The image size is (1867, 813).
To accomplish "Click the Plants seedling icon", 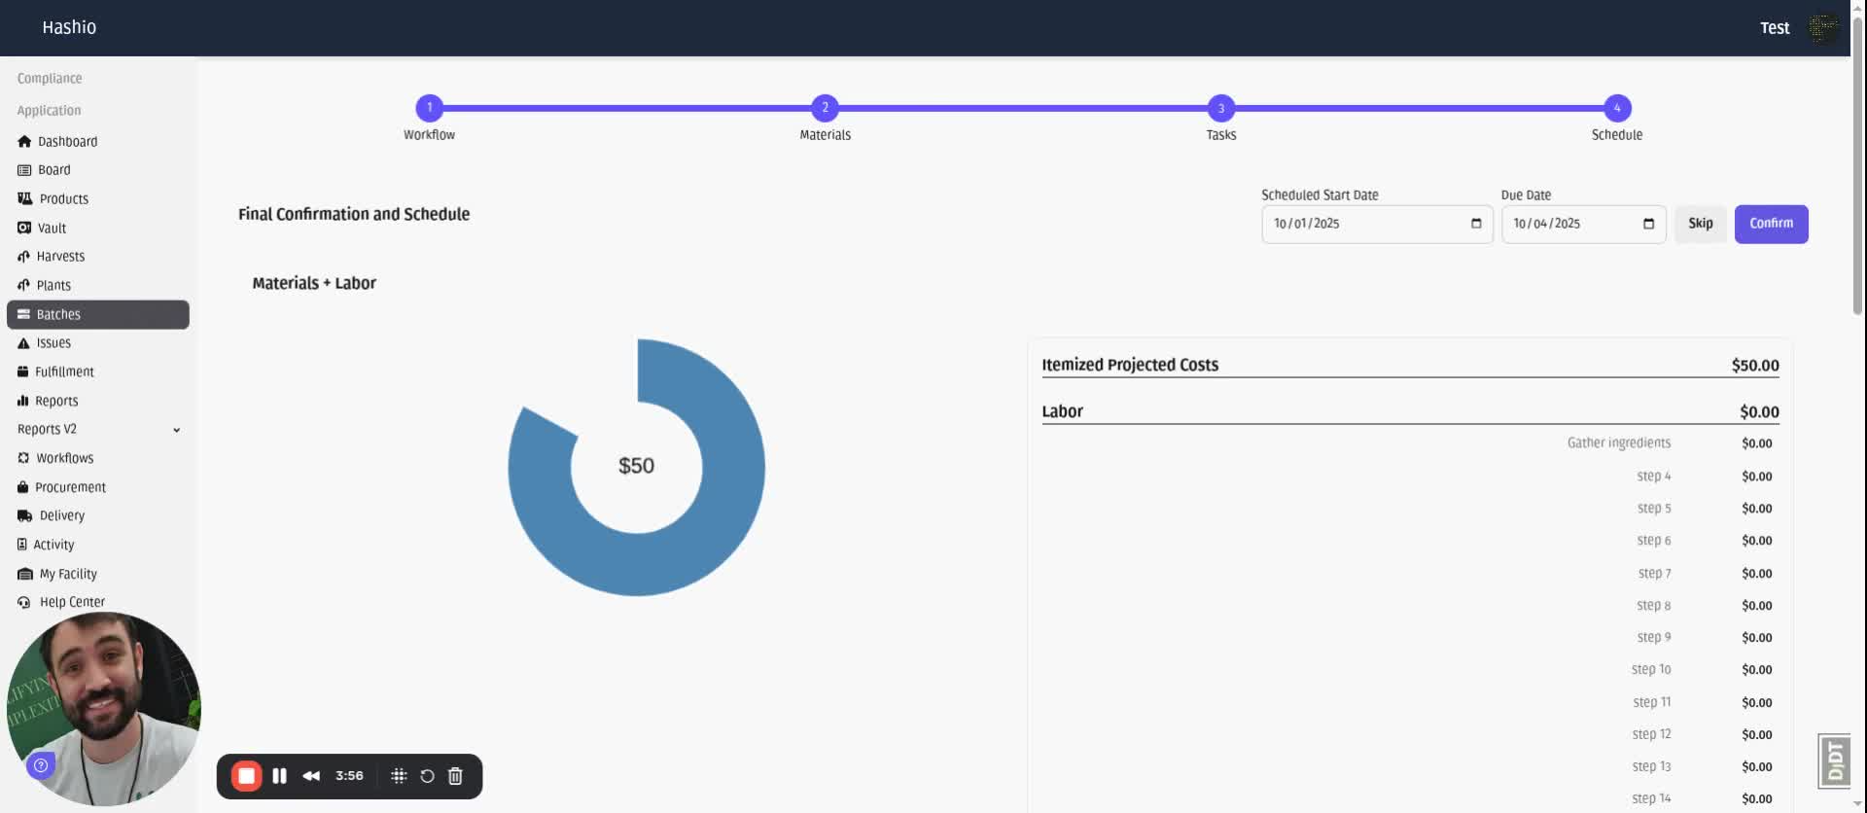I will point(23,285).
